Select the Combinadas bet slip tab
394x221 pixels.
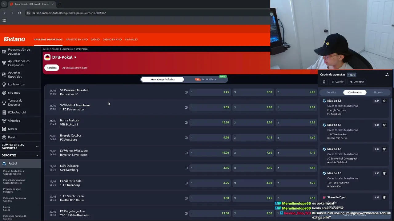pyautogui.click(x=355, y=92)
